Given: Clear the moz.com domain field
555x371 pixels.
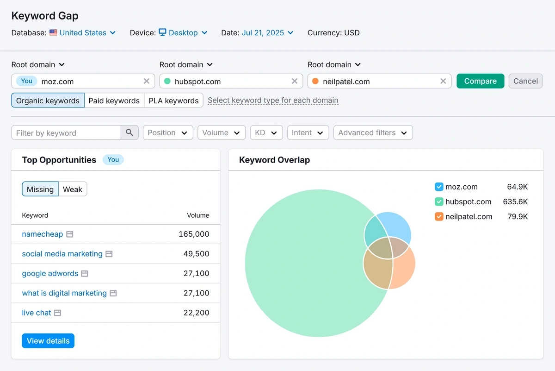Looking at the screenshot, I should (147, 81).
